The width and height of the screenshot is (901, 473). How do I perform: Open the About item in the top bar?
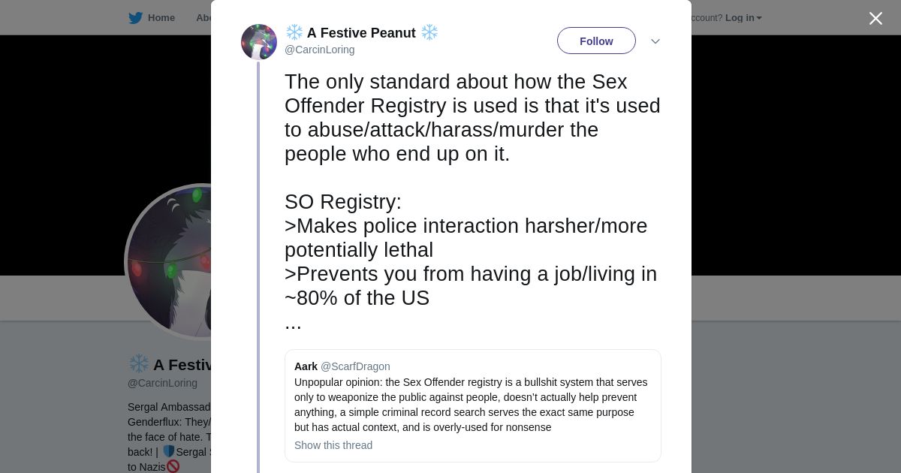[203, 18]
